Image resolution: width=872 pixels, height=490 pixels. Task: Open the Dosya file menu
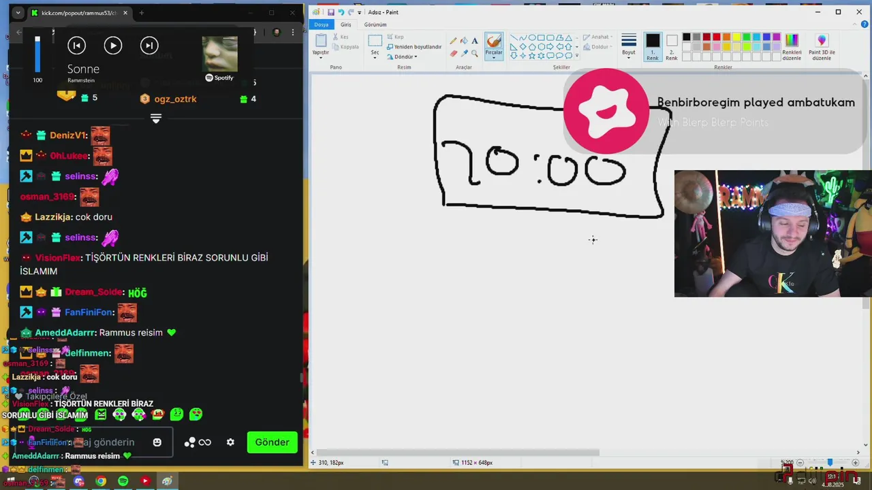click(x=321, y=24)
